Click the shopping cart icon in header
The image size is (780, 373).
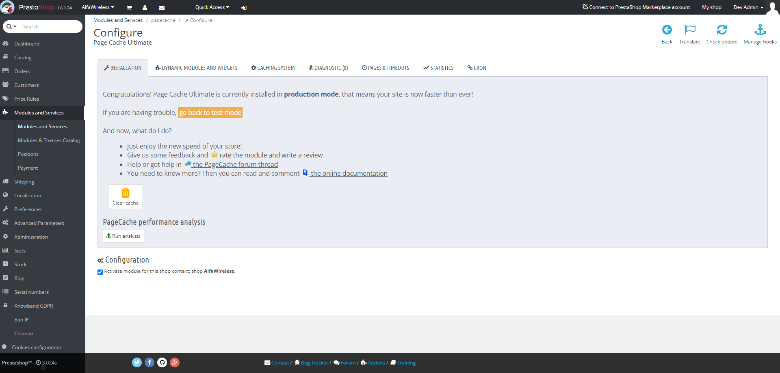coord(129,8)
